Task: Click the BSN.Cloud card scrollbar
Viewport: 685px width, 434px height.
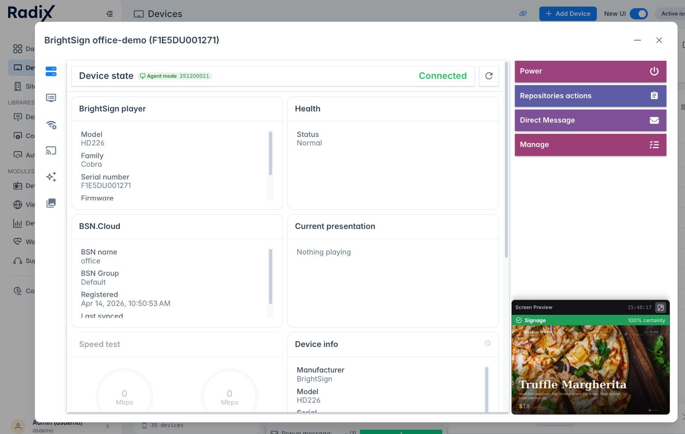Action: 270,276
